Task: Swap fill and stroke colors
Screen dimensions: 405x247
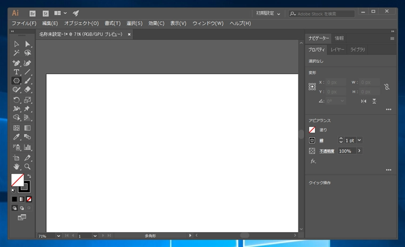Action: pyautogui.click(x=29, y=176)
